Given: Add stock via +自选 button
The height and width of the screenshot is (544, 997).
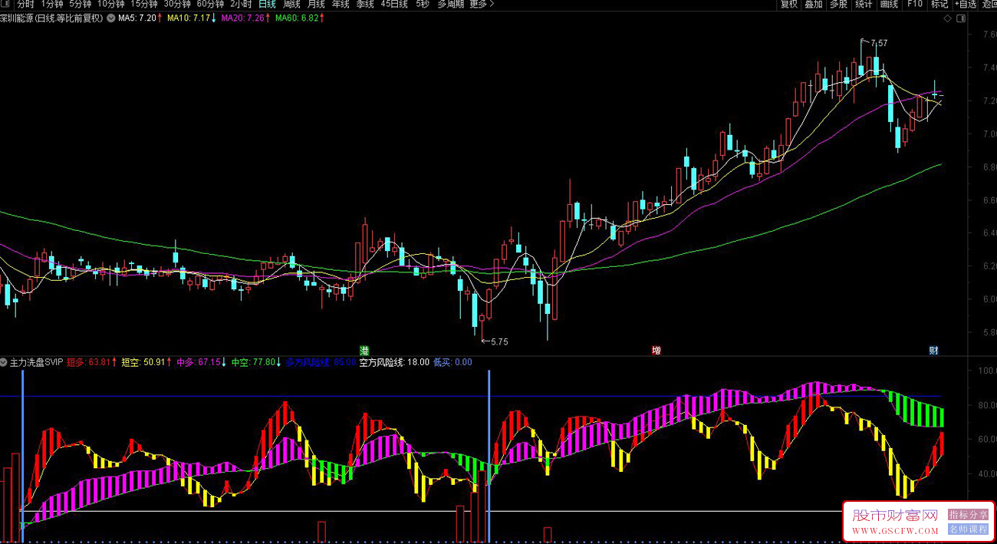Looking at the screenshot, I should [966, 5].
